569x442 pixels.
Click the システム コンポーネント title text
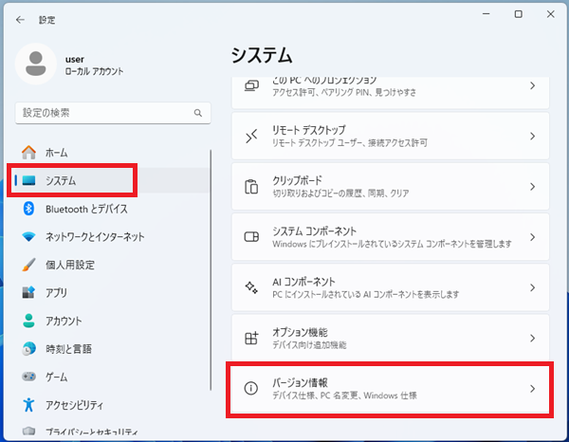(314, 230)
